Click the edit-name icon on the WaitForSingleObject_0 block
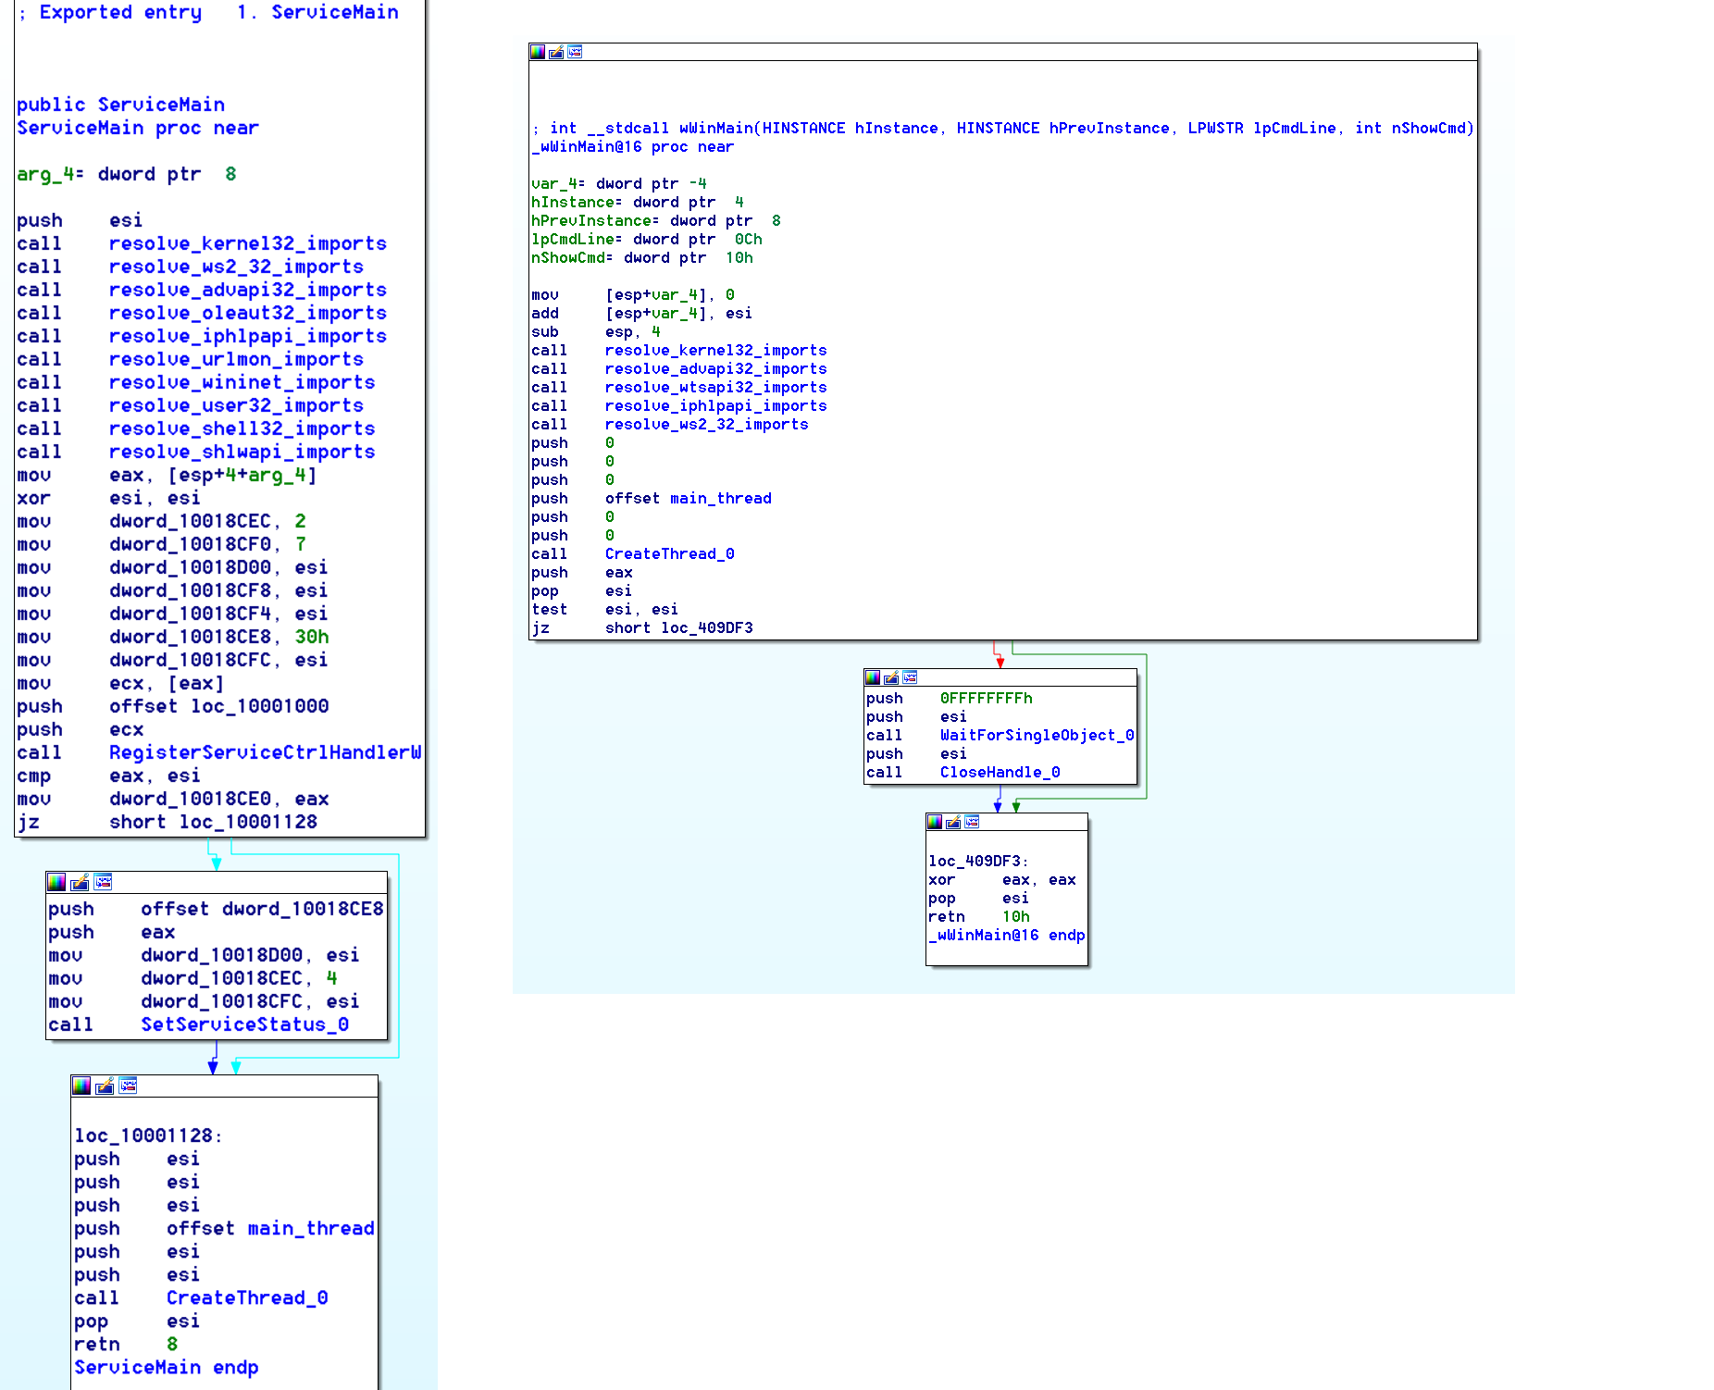 [891, 677]
